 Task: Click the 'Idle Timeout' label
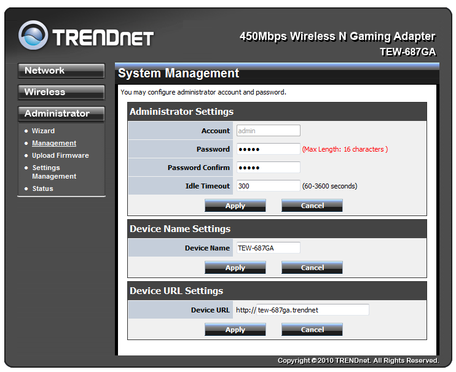pyautogui.click(x=207, y=186)
